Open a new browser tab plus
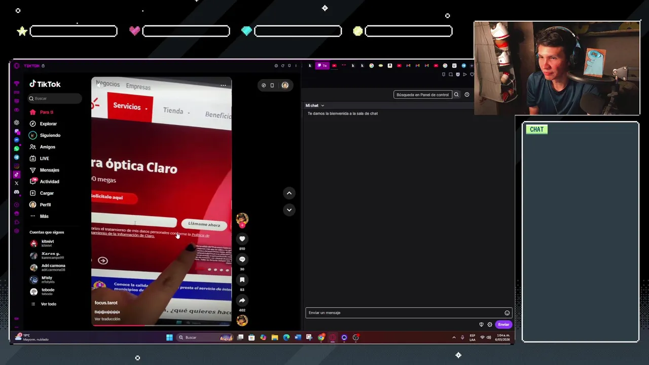 472,65
